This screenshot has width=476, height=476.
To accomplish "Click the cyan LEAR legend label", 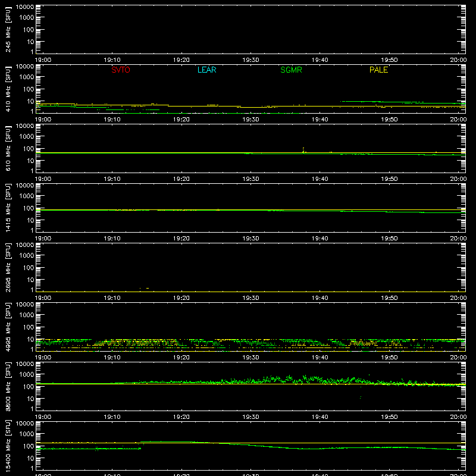I will 206,70.
